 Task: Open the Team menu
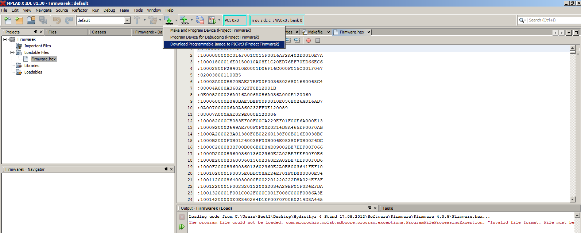tap(124, 10)
